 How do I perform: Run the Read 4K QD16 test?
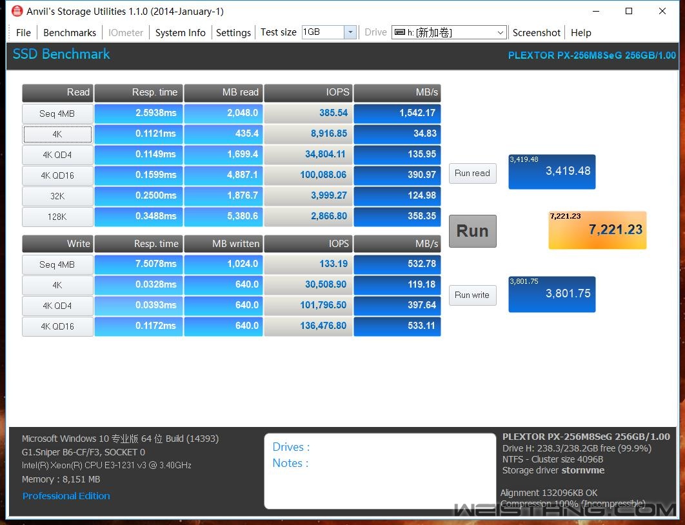click(57, 175)
